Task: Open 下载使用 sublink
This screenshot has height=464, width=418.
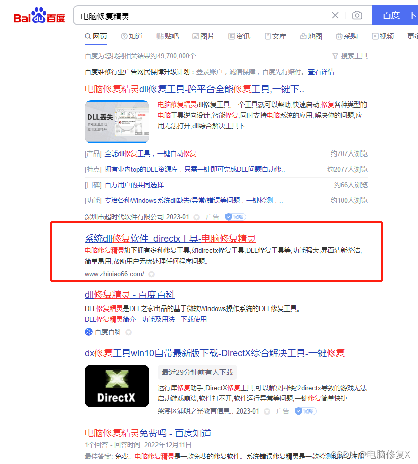Action: pos(194,319)
